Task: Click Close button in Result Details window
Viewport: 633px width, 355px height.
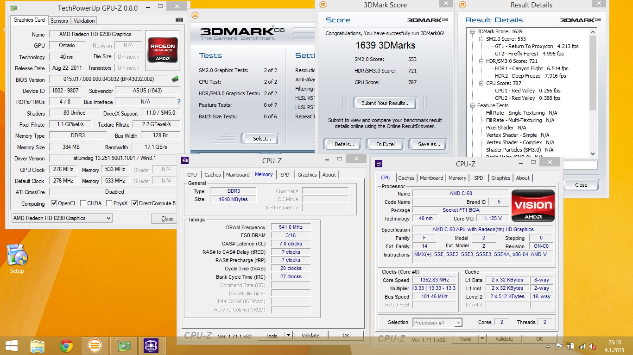Action: pyautogui.click(x=581, y=185)
